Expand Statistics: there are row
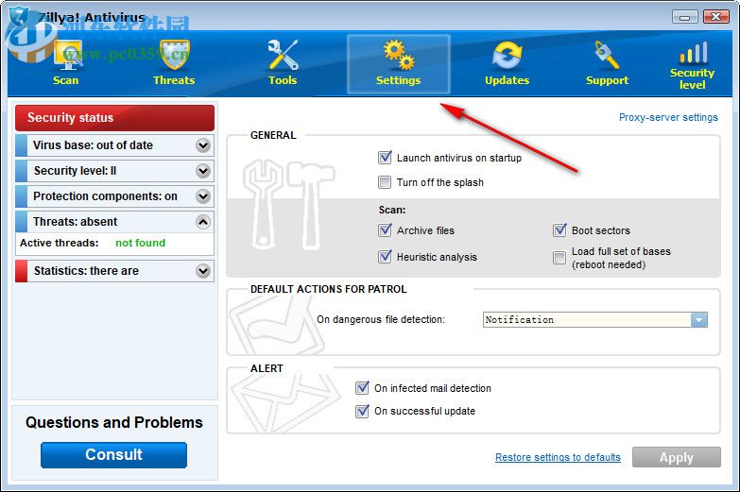Viewport: 740px width, 492px height. [114, 271]
